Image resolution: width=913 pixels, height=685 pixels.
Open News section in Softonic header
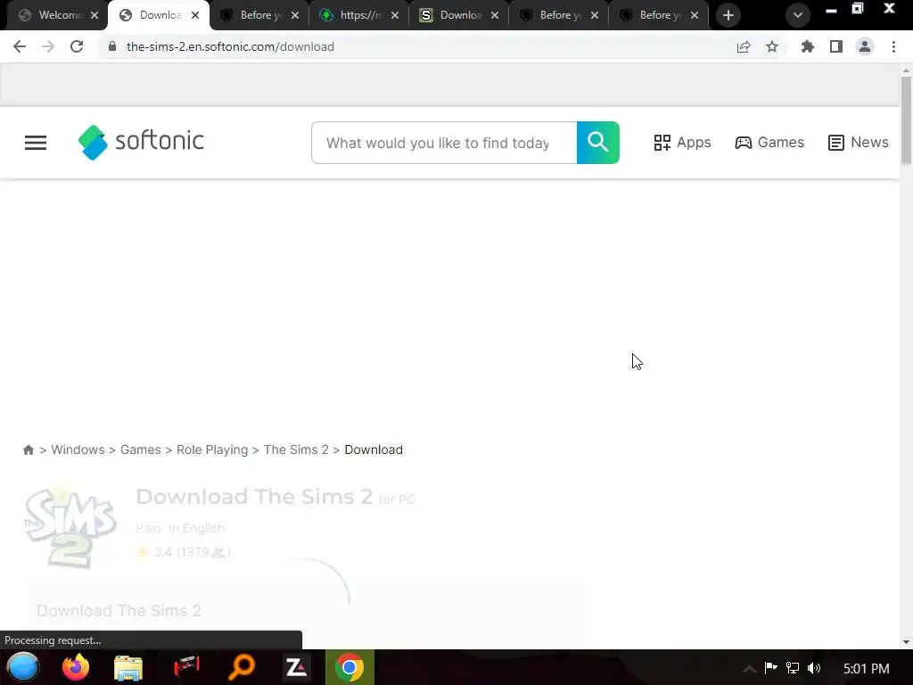click(x=859, y=142)
